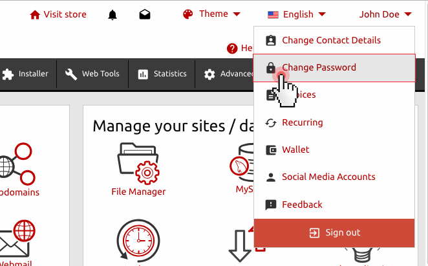Viewport: 428px width, 266px height.
Task: Click the clock icon below File Manager
Action: (138, 241)
